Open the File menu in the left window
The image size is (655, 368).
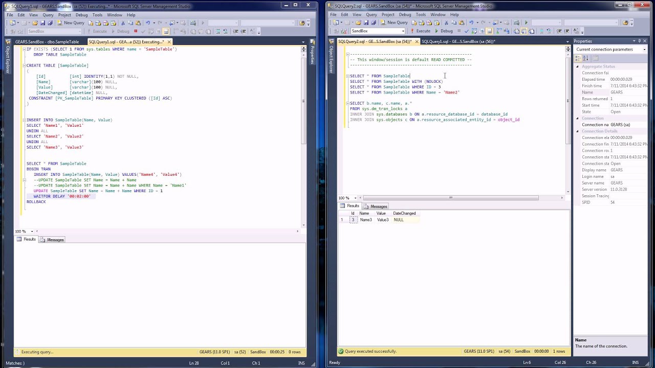click(10, 15)
